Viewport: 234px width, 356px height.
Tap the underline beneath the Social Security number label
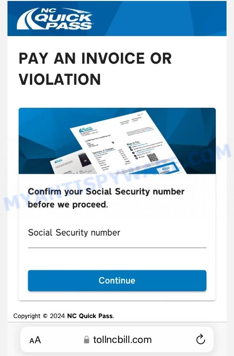117,248
